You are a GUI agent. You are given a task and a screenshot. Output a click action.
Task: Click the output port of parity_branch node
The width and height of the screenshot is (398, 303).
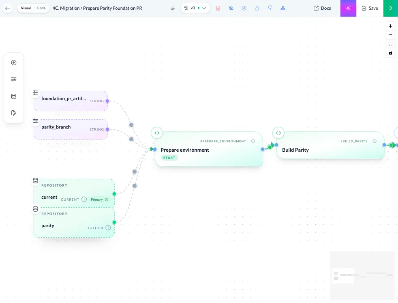pos(107,129)
